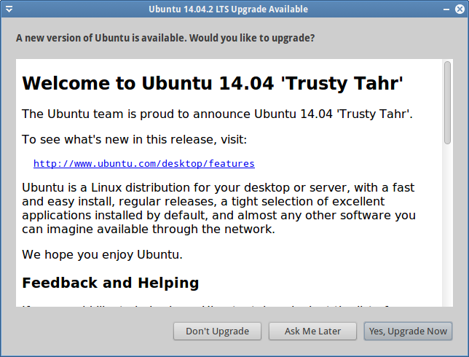Confirm with Yes, Upgrade Now

(408, 331)
